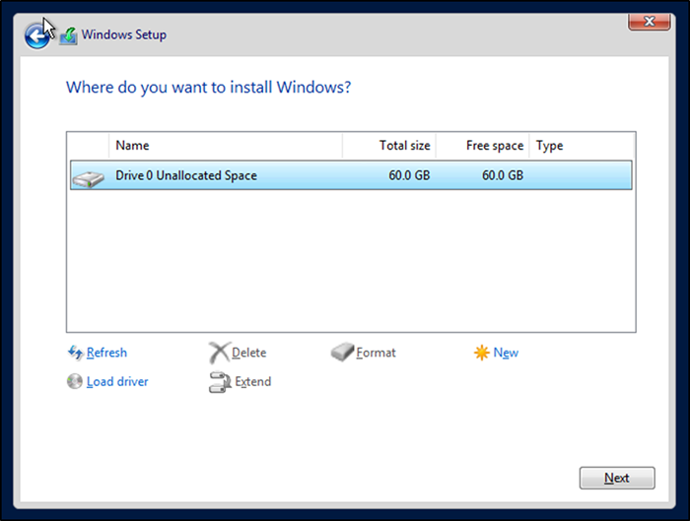This screenshot has height=521, width=690.
Task: Click the Refresh arrows icon
Action: tap(75, 353)
